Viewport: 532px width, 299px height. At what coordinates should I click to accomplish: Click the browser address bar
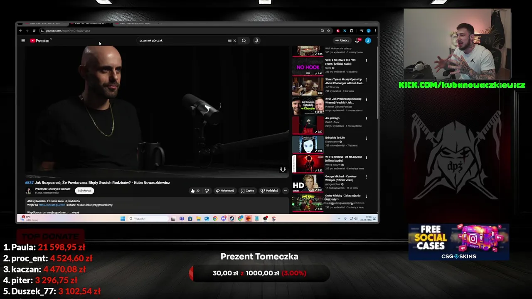[179, 31]
